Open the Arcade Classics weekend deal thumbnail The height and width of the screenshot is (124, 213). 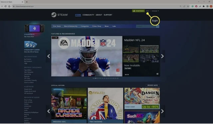(x=69, y=103)
